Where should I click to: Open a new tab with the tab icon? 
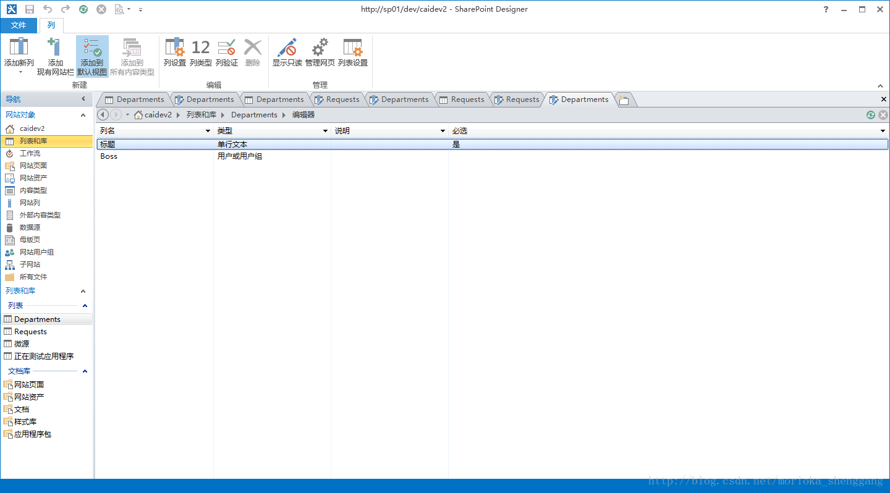624,100
